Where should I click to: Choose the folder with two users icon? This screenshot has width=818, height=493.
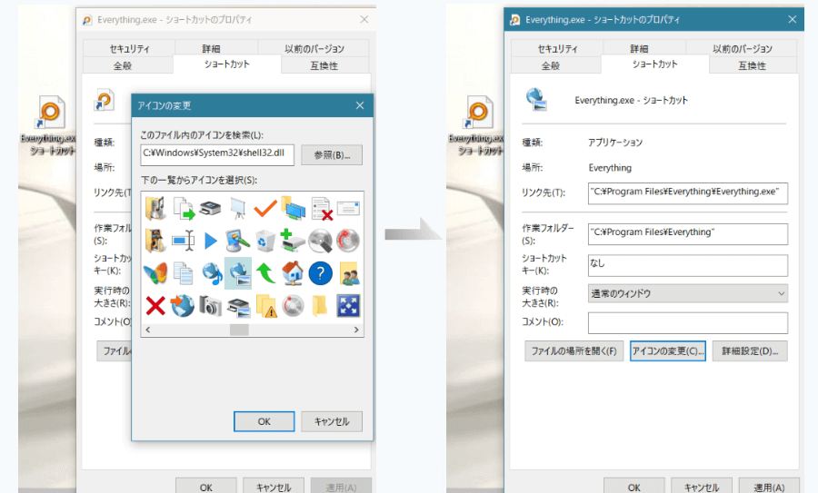tap(348, 273)
